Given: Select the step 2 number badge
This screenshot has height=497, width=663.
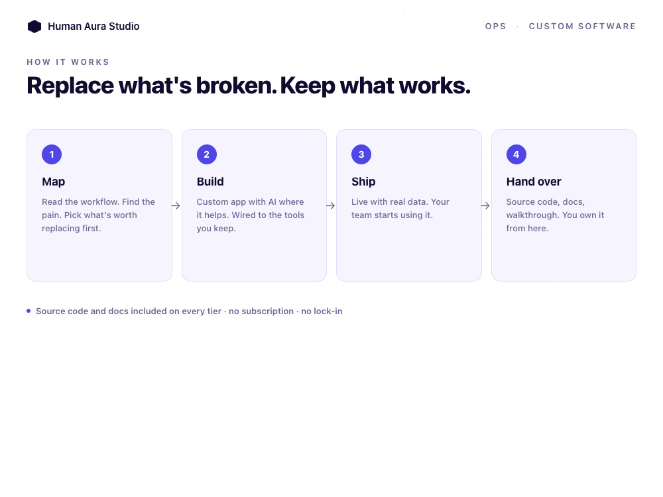Looking at the screenshot, I should coord(207,154).
